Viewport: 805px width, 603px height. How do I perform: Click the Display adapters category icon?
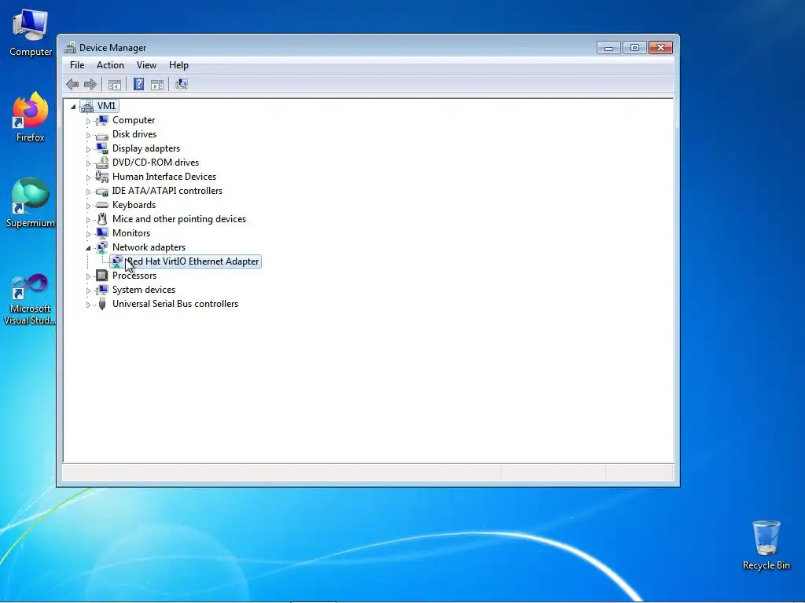tap(102, 148)
